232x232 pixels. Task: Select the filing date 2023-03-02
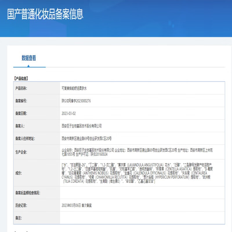69,113
